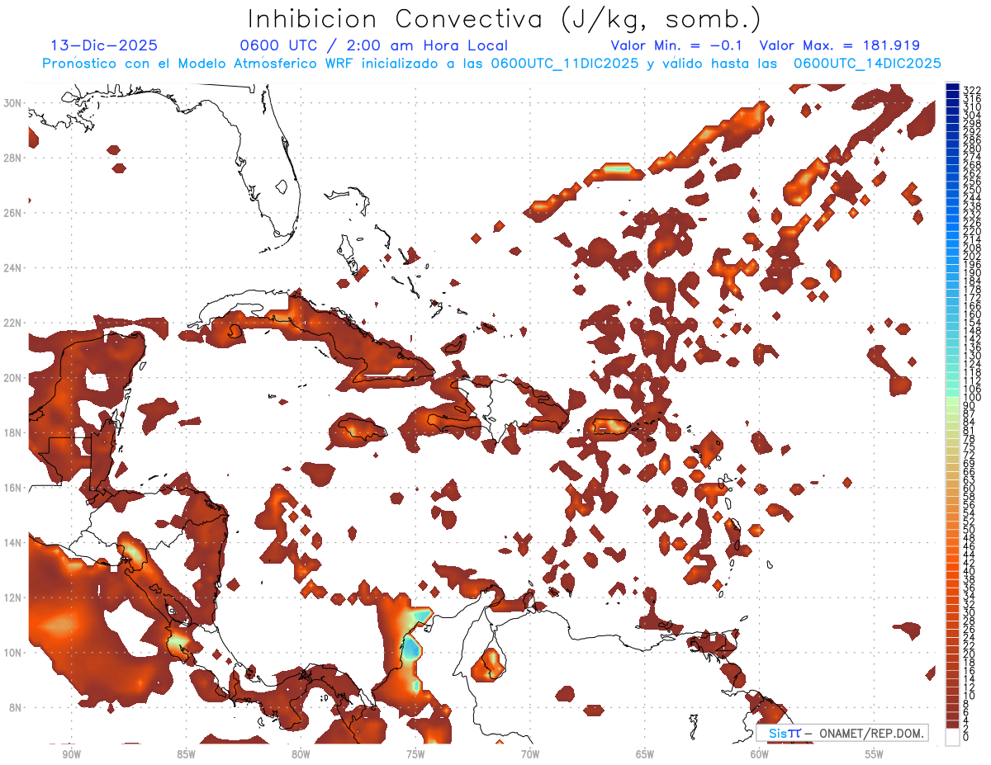Click the "55W" longitude label
This screenshot has height=765, width=991.
coord(875,754)
